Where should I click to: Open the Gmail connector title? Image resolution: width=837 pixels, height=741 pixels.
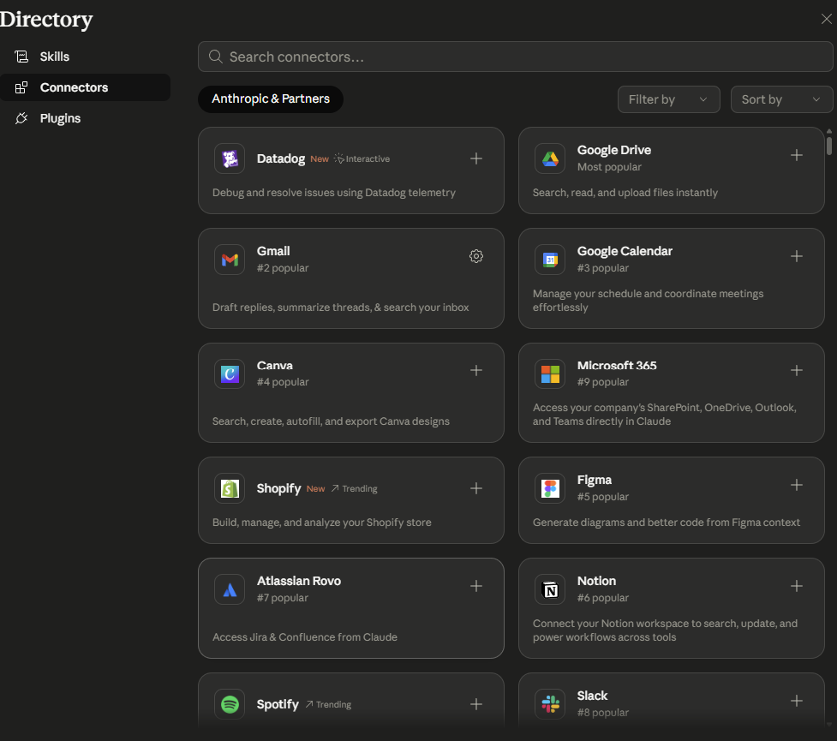tap(273, 251)
